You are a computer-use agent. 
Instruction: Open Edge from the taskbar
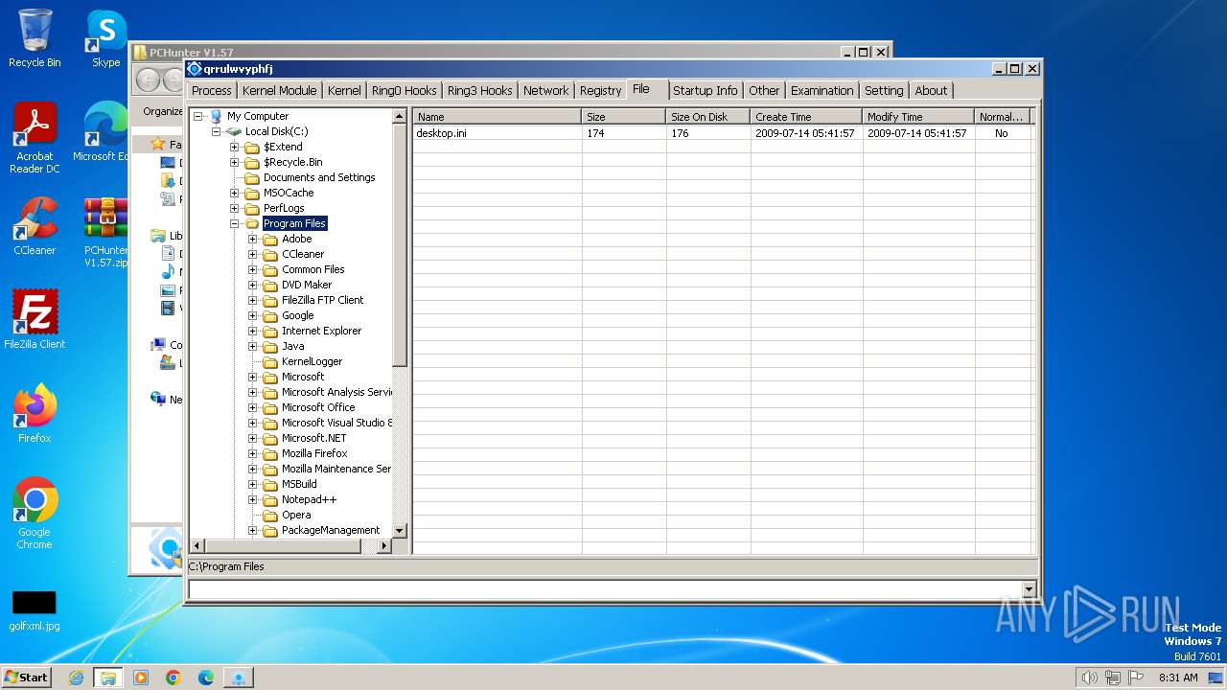tap(206, 678)
